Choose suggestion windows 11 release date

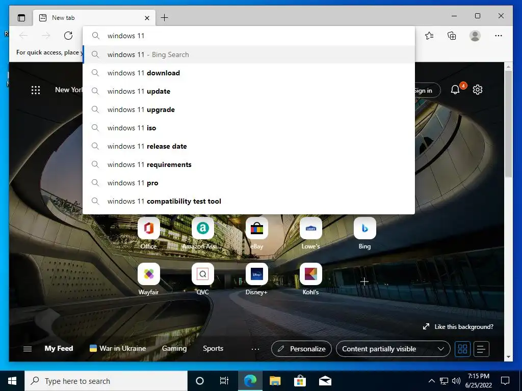(x=249, y=146)
